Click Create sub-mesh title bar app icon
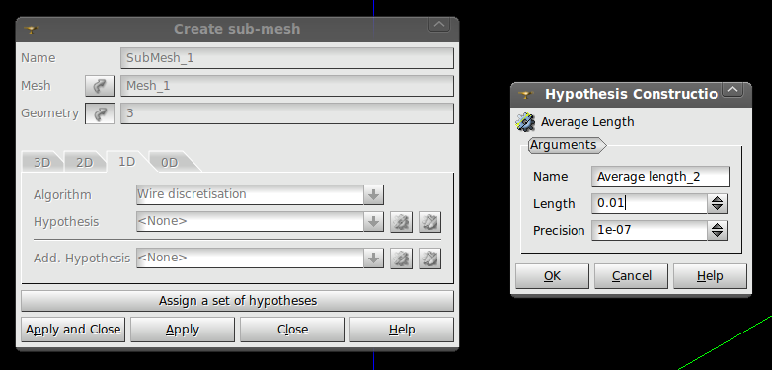 tap(31, 29)
